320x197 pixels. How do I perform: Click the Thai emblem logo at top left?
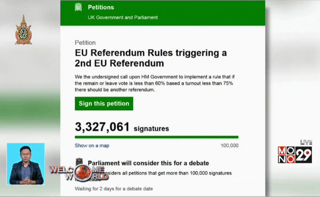point(23,30)
